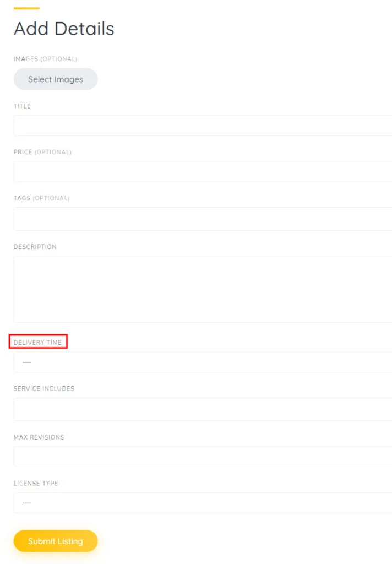Click the yellow accent bar above Add Details

(28, 8)
